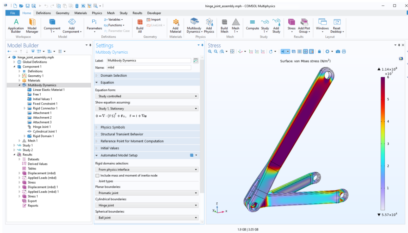The image size is (408, 233).
Task: Click the Zoom Out graphics icon
Action: click(x=215, y=52)
